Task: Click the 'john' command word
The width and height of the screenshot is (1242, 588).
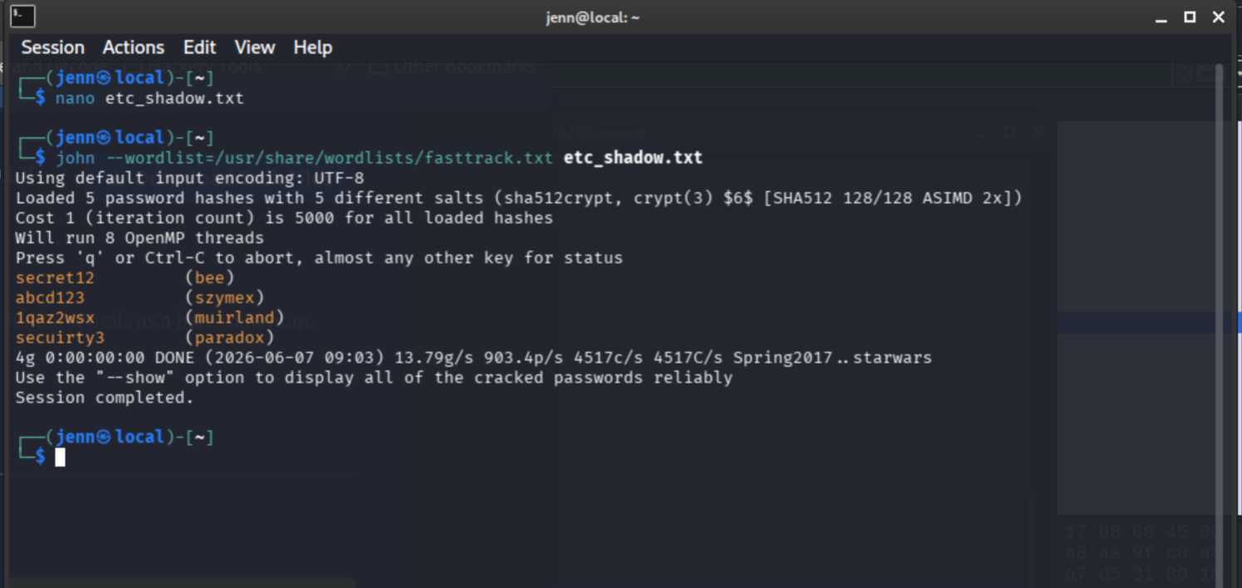Action: (x=75, y=158)
